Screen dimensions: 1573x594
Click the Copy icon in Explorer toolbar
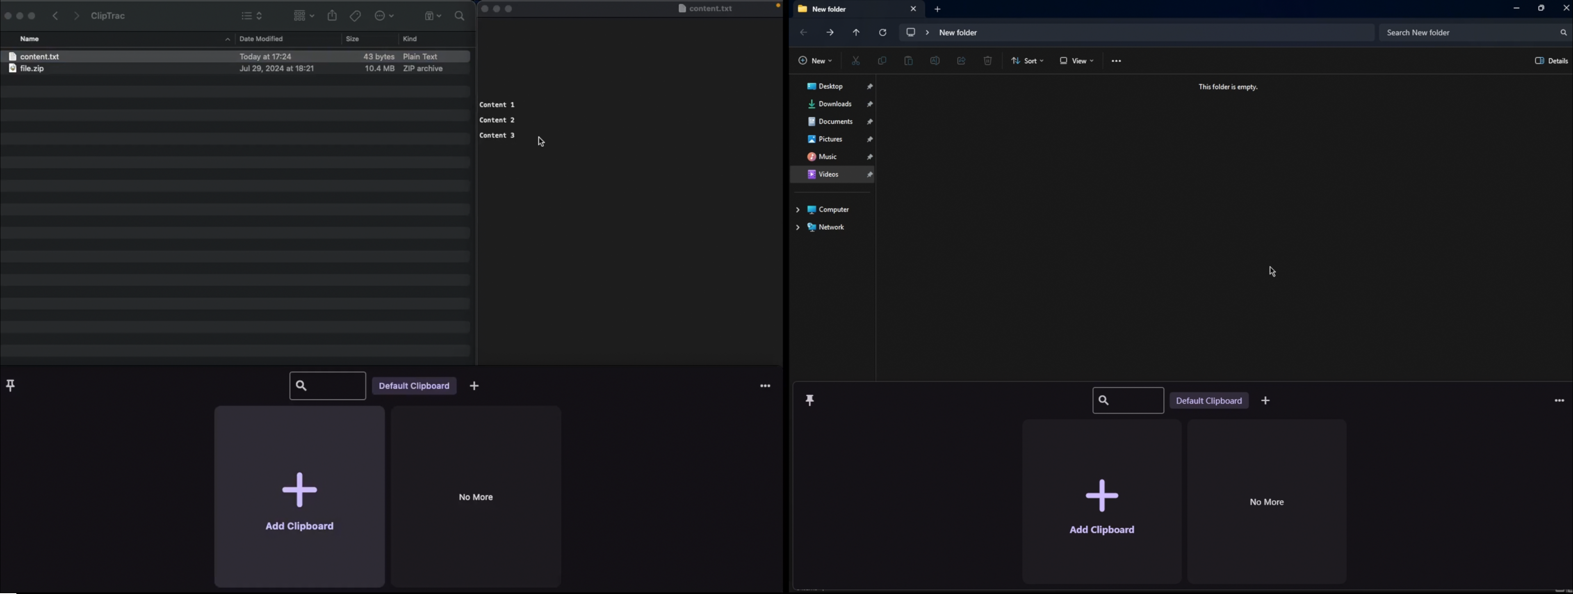point(882,61)
